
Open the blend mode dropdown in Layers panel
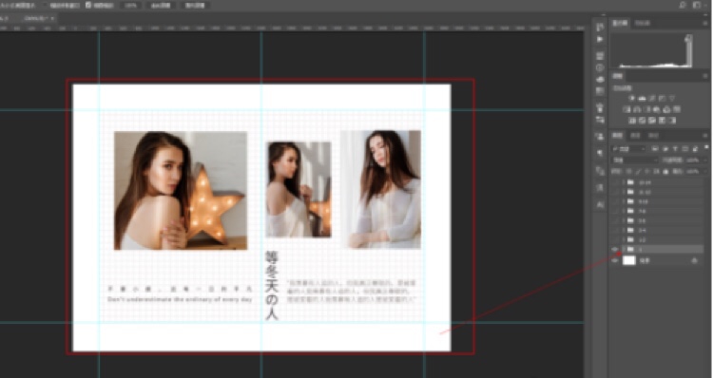click(634, 160)
